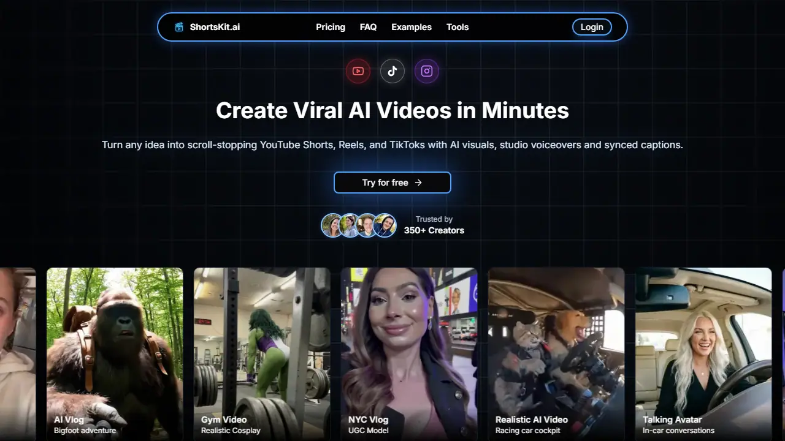
Task: Open the Racing car cockpit video thumbnail
Action: pos(556,354)
